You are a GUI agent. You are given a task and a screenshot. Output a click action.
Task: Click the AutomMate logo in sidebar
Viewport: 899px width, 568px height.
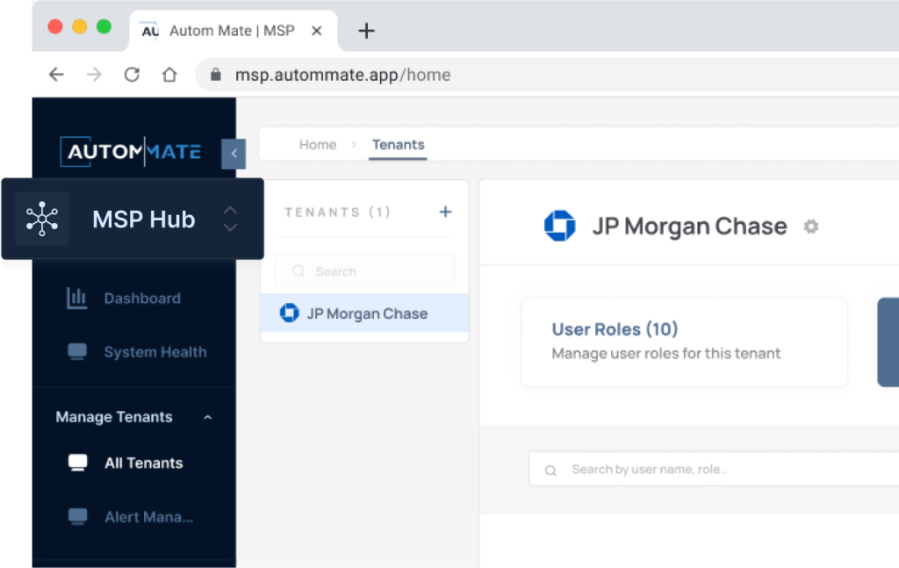point(131,152)
